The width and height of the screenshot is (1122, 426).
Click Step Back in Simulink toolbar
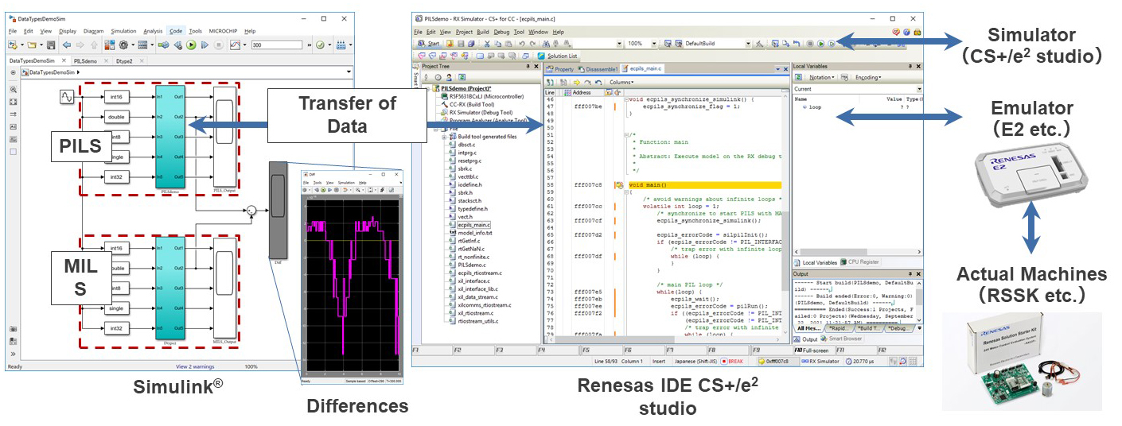[x=178, y=45]
